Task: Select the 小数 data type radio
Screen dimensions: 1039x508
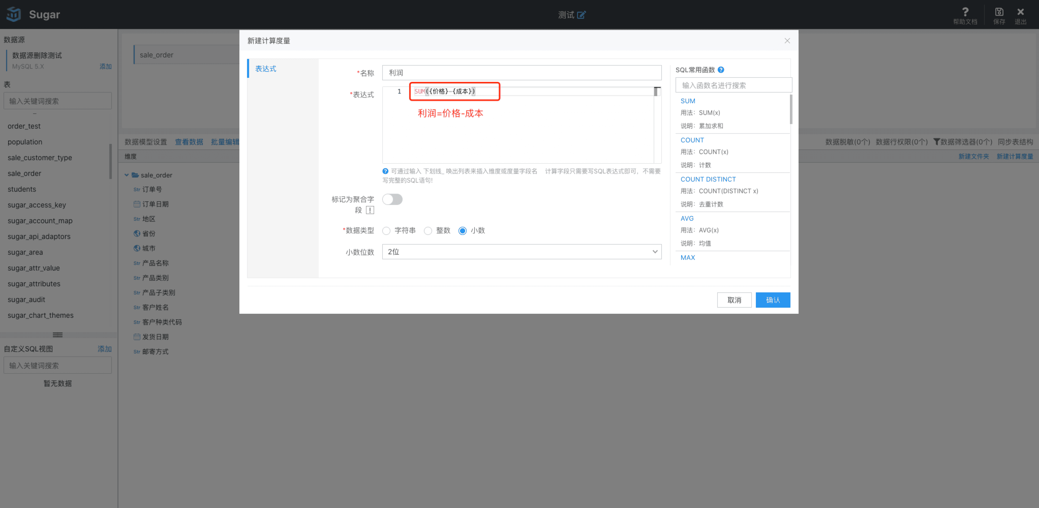Action: [462, 231]
